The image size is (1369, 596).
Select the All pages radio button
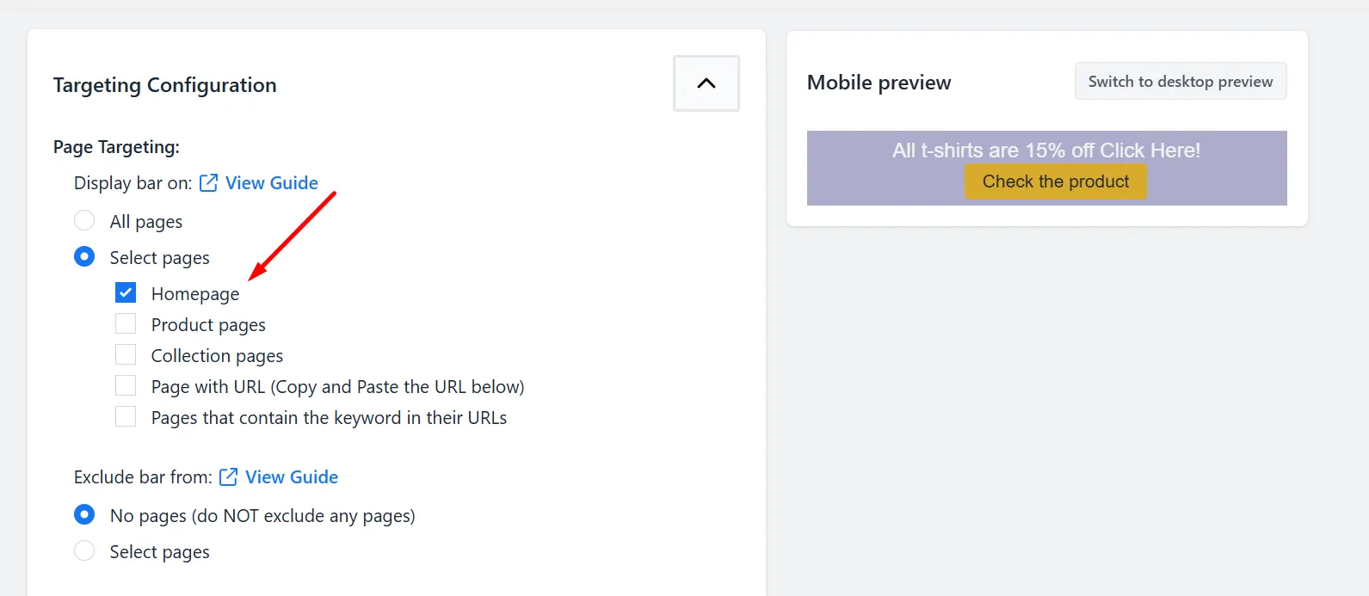[84, 221]
